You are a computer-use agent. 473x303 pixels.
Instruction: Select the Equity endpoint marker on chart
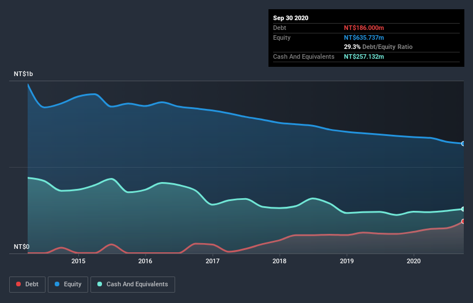(x=463, y=144)
